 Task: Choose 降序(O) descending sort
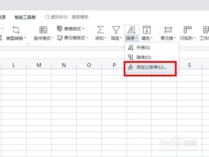tap(152, 58)
